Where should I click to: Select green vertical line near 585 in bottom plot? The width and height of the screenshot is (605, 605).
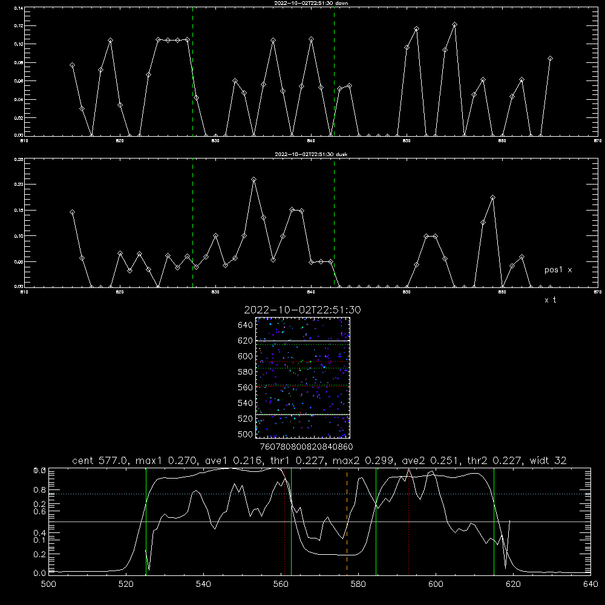point(376,522)
